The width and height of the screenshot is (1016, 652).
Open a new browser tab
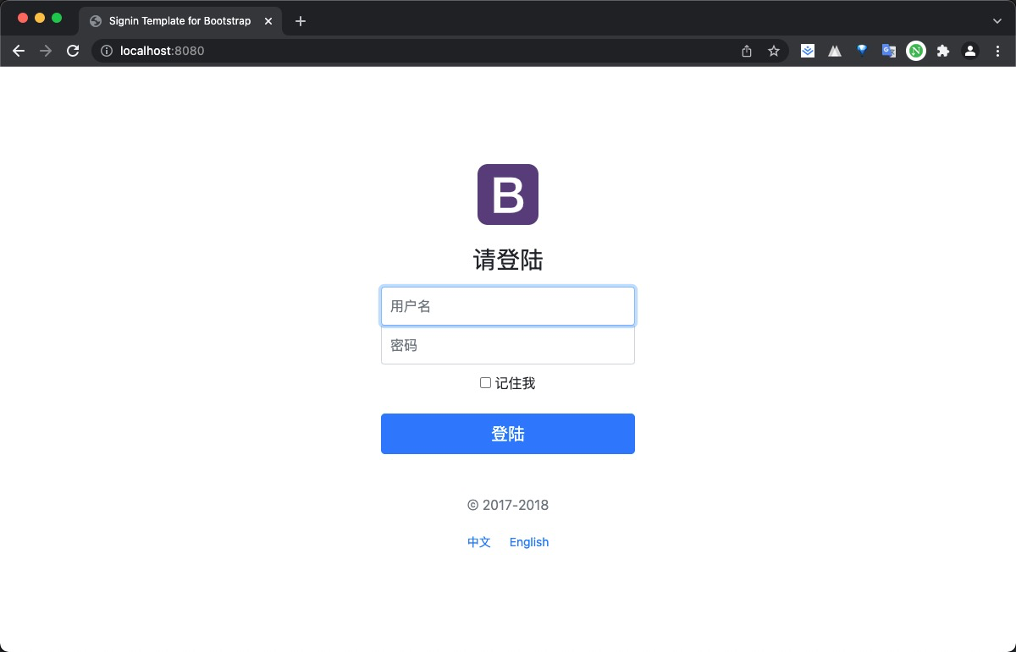300,20
